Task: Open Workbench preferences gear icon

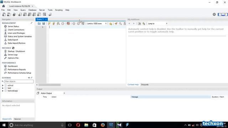Action: tap(214, 14)
